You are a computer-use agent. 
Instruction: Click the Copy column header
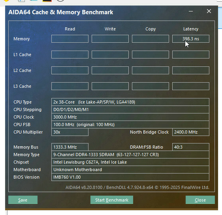[151, 29]
